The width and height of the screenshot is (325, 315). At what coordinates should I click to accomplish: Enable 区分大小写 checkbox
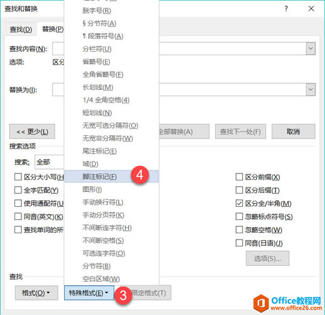coord(18,177)
